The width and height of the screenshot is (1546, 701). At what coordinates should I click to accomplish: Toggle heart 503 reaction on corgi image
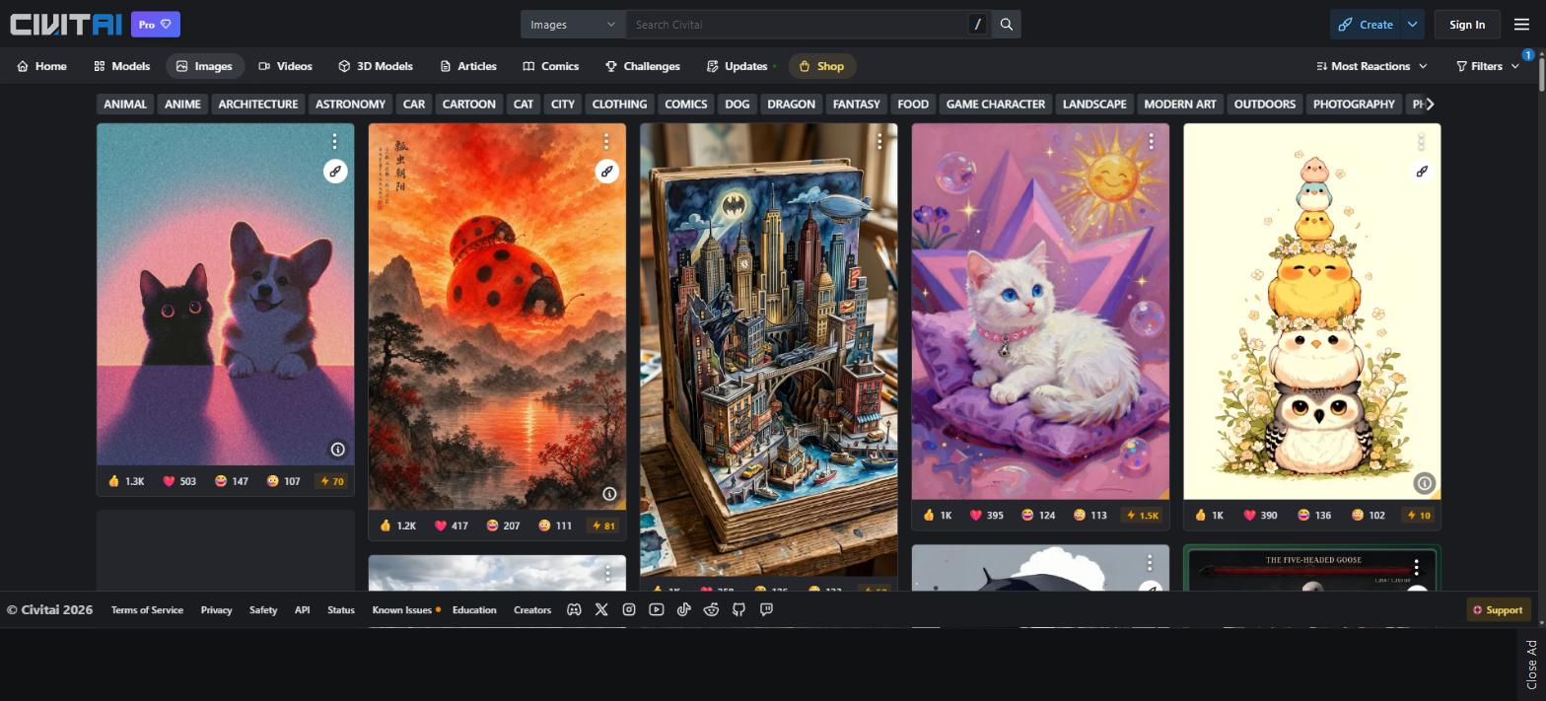pyautogui.click(x=179, y=481)
